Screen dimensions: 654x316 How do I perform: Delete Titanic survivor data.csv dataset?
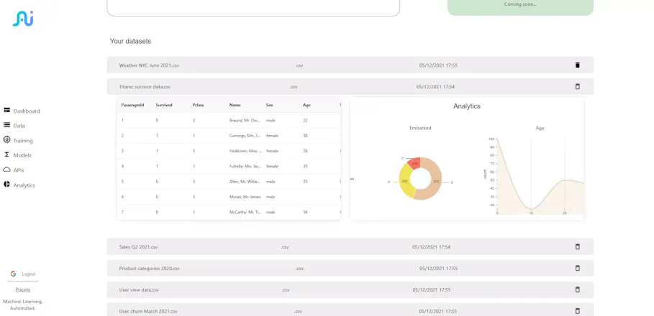(x=577, y=87)
